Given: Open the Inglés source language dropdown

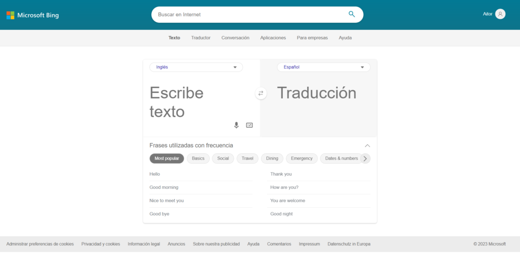Looking at the screenshot, I should [x=196, y=67].
